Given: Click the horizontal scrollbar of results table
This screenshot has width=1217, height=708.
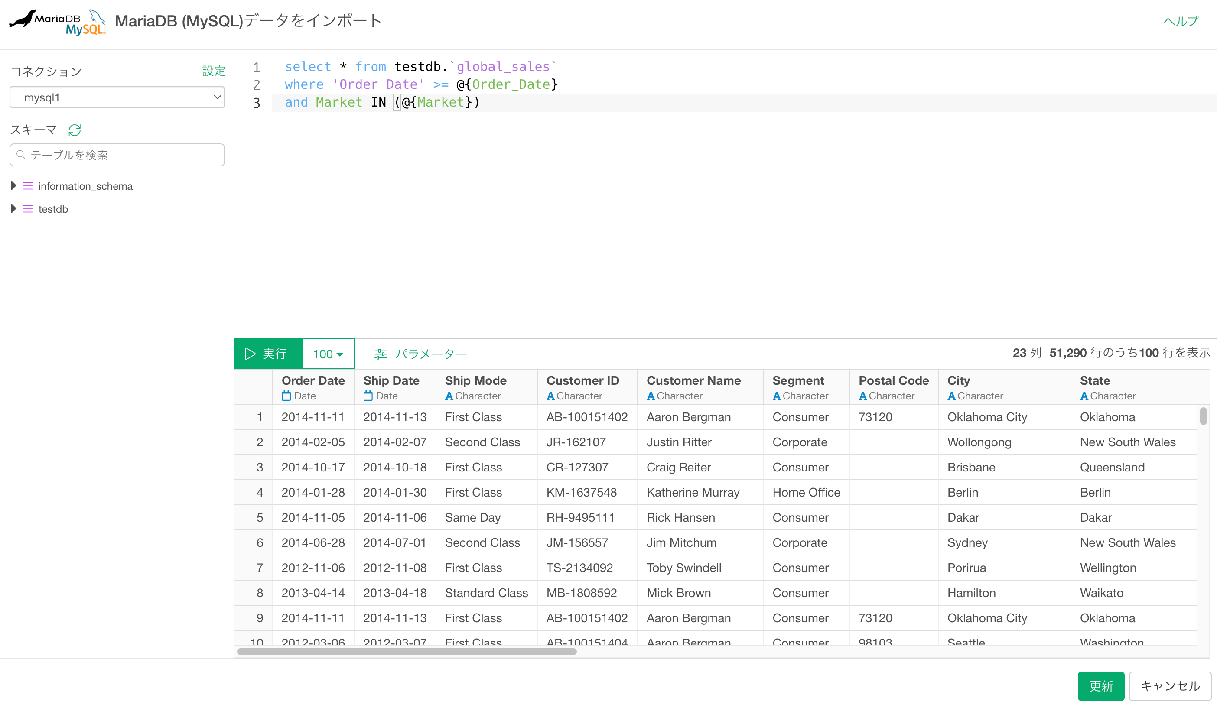Looking at the screenshot, I should pos(407,652).
